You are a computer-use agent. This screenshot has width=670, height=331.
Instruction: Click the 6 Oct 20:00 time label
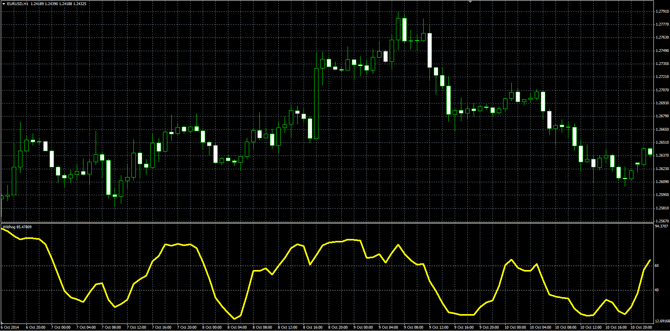35,327
